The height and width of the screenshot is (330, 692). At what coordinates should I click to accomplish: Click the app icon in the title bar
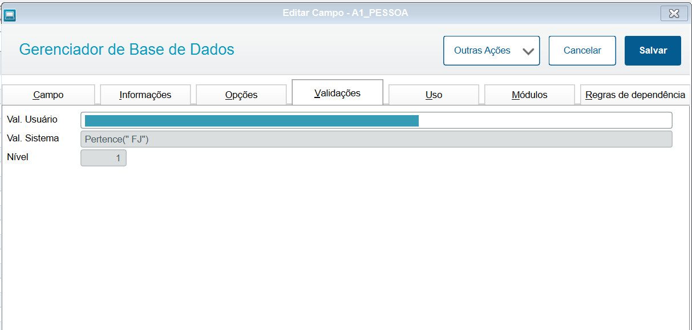10,15
